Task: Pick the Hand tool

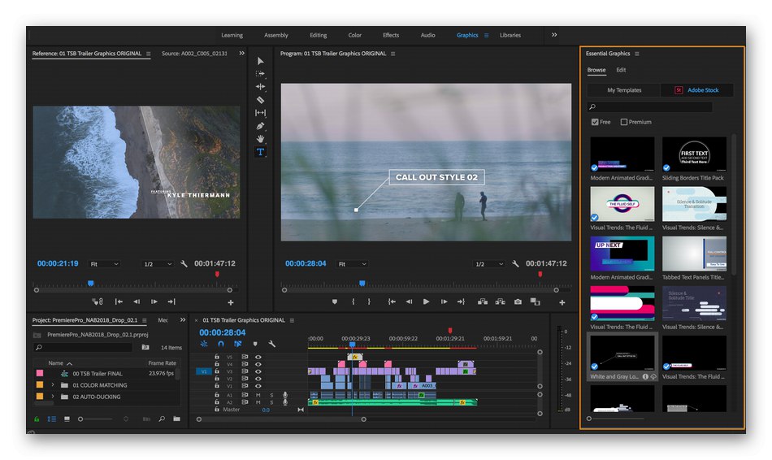Action: pos(260,139)
